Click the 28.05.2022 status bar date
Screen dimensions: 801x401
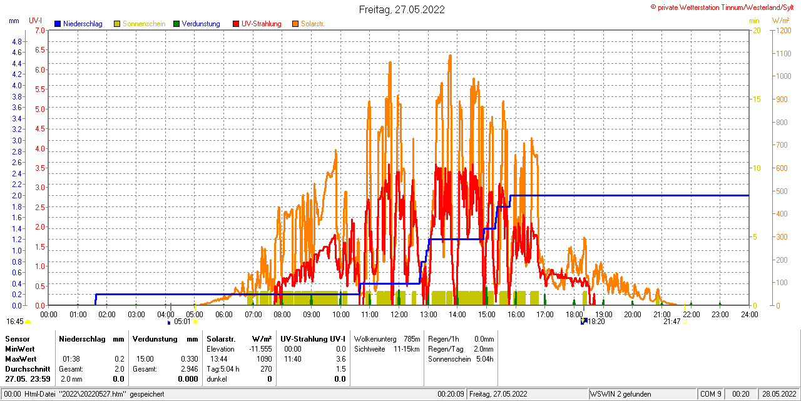(x=779, y=394)
